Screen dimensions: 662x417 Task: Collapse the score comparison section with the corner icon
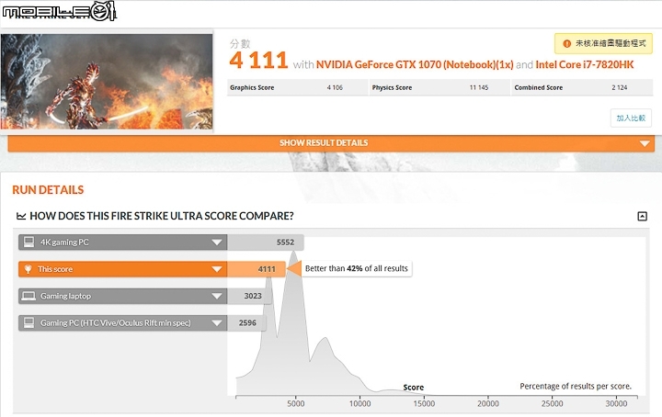tap(642, 216)
